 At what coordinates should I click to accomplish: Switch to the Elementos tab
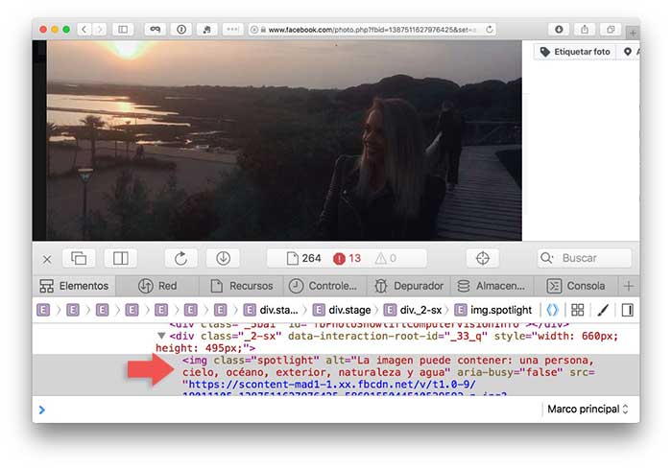coord(74,286)
